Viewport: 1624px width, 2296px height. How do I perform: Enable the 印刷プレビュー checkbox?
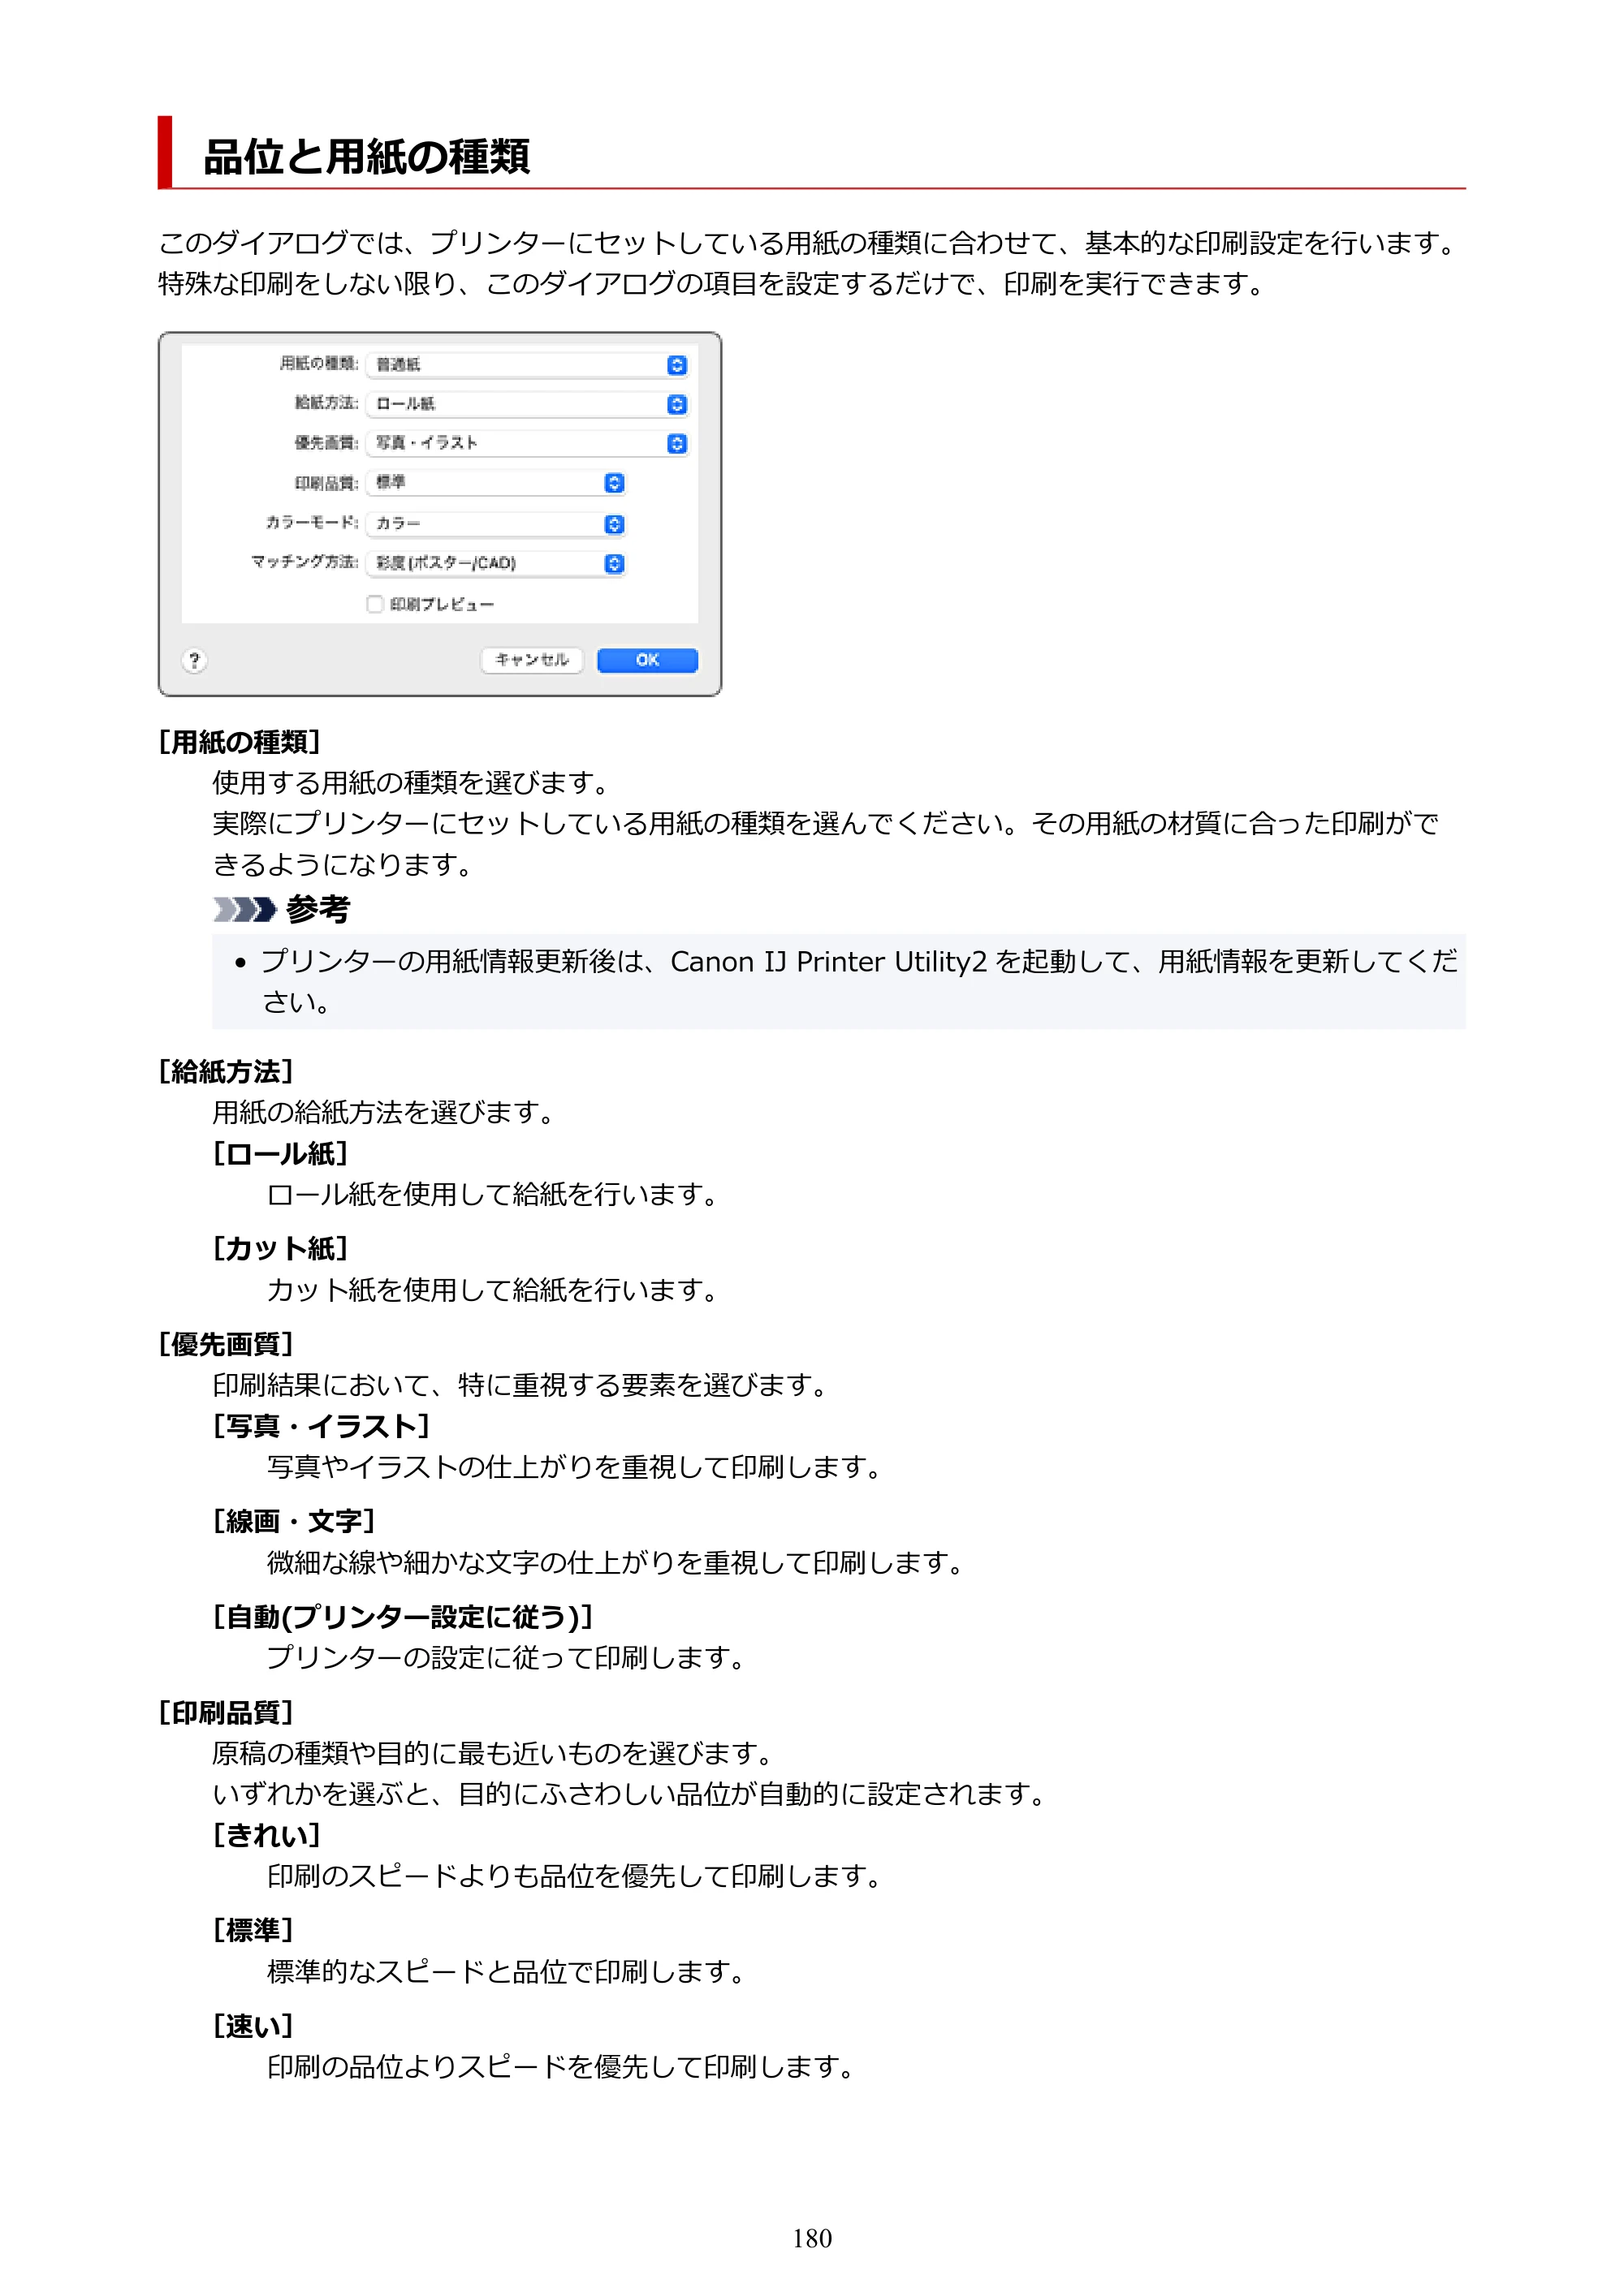pos(375,604)
